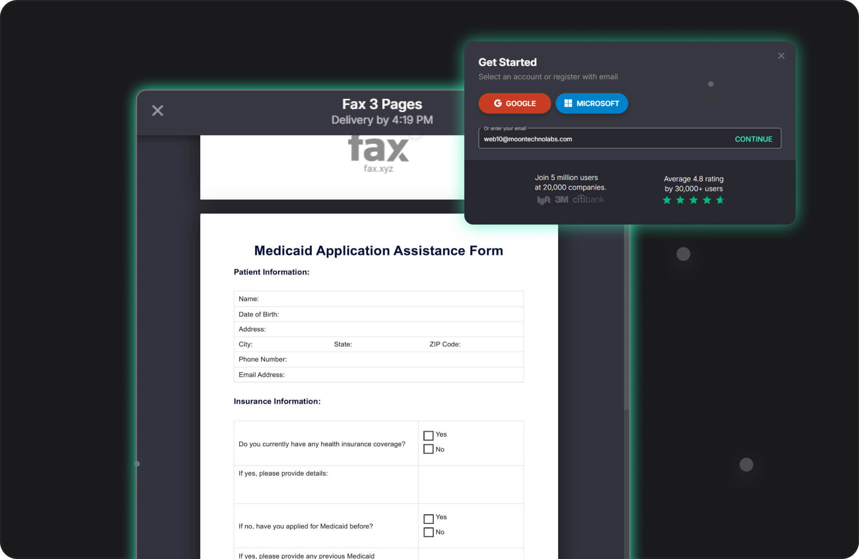Click the last green rating star
This screenshot has height=559, width=859.
coord(720,200)
